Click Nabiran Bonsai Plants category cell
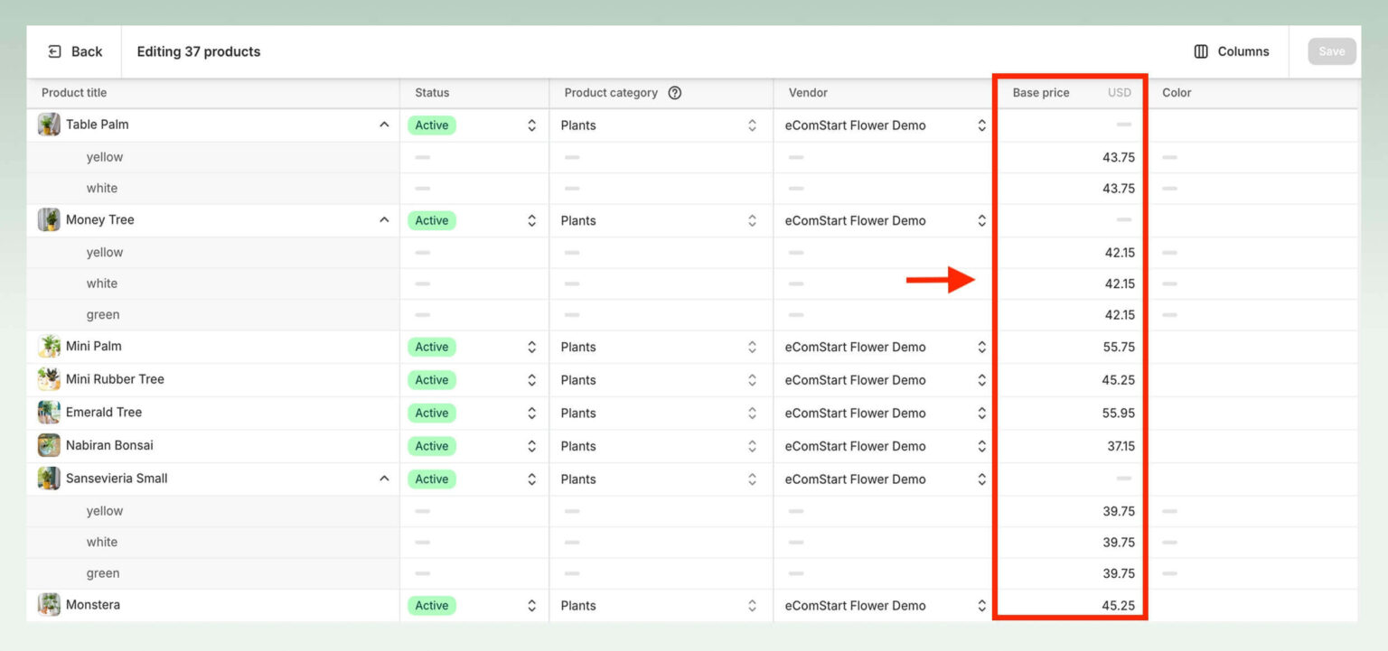 pyautogui.click(x=661, y=446)
